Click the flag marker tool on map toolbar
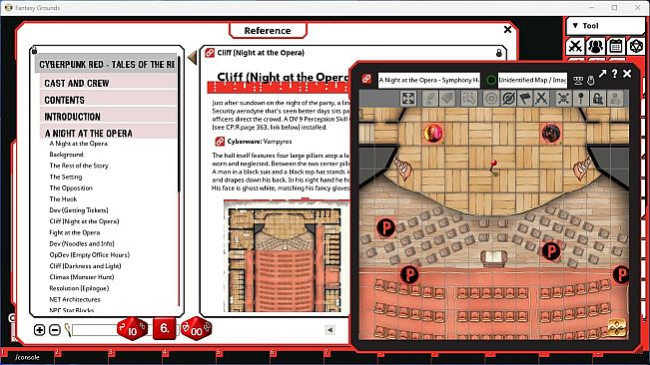This screenshot has width=650, height=365. (x=525, y=99)
